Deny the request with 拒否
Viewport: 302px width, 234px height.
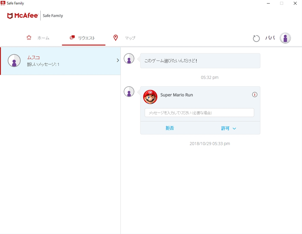(x=170, y=128)
